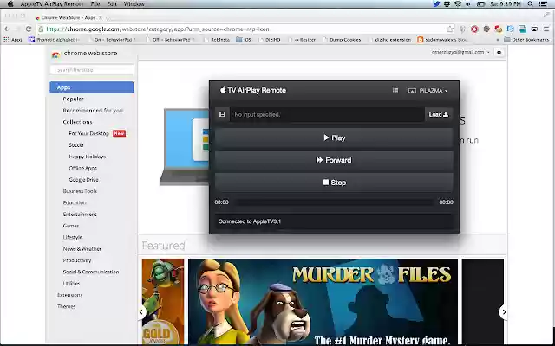
Task: Open Recommended for you
Action: [x=93, y=111]
